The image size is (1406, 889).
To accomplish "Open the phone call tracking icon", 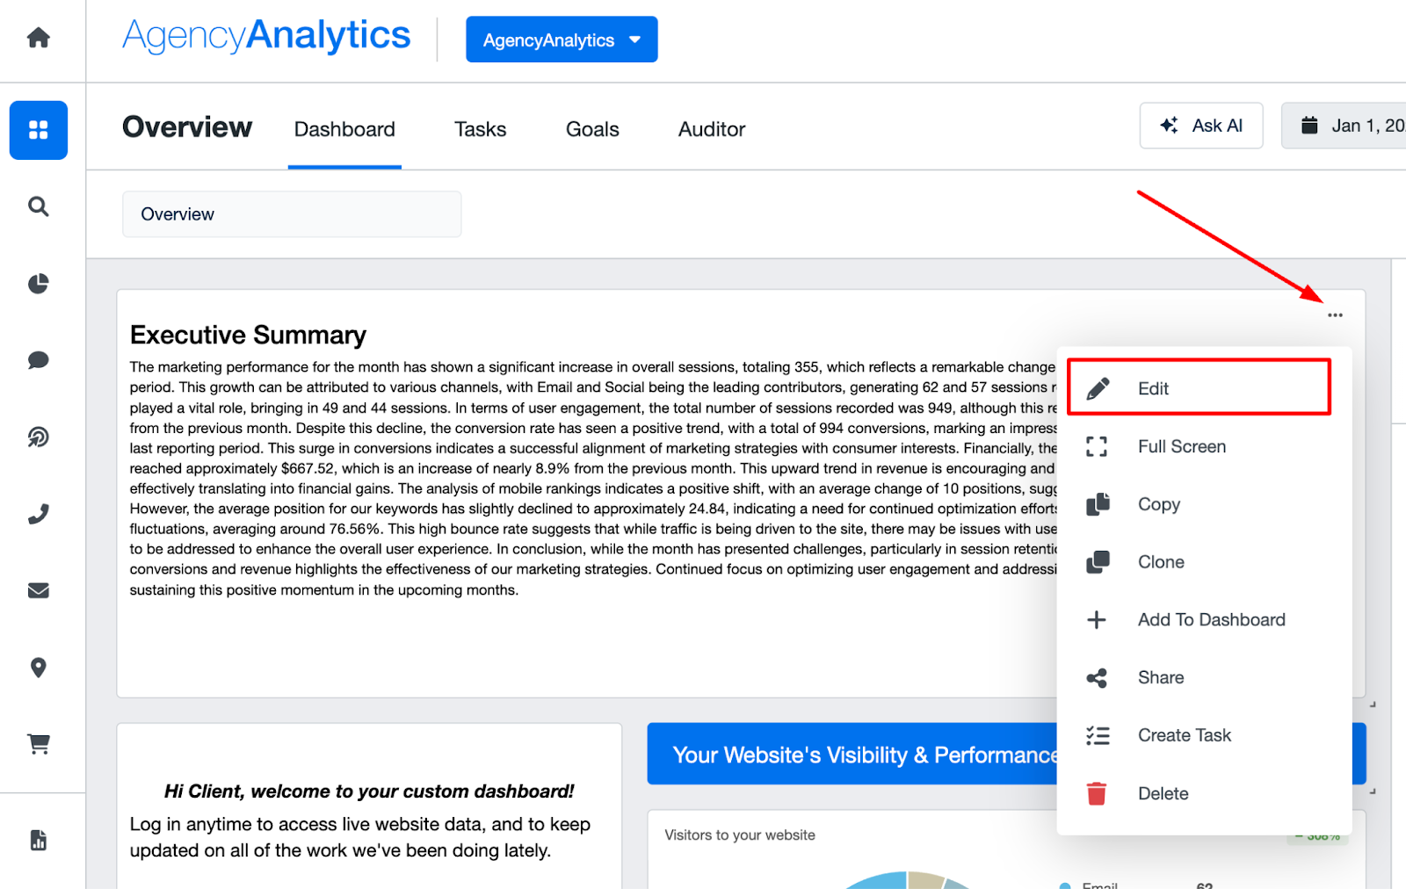I will pyautogui.click(x=39, y=514).
